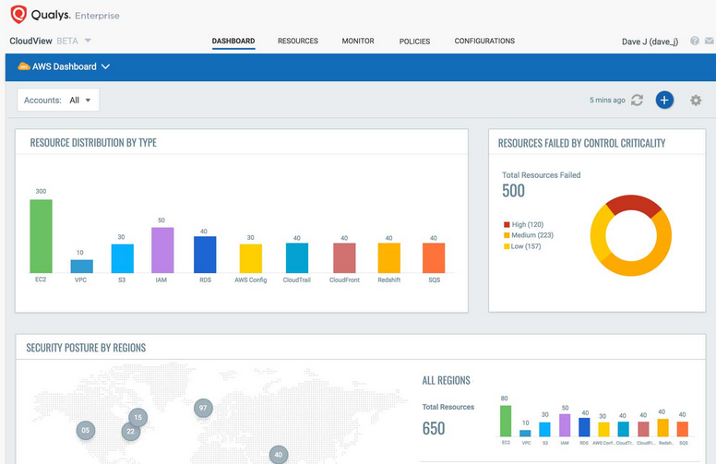The height and width of the screenshot is (464, 716).
Task: Click the map cluster marker 40
Action: click(x=279, y=455)
